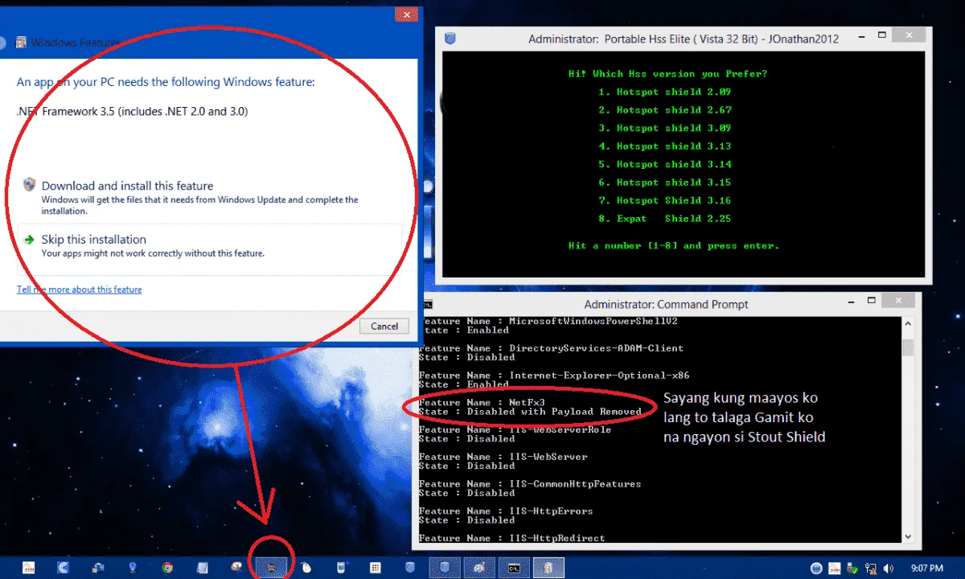Click 'Feature Name : IIS-HttpRedirect' line

click(x=511, y=538)
